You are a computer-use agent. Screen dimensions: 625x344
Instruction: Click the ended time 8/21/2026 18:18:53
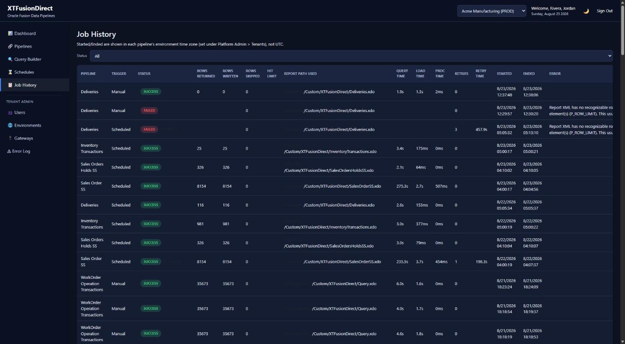[532, 334]
